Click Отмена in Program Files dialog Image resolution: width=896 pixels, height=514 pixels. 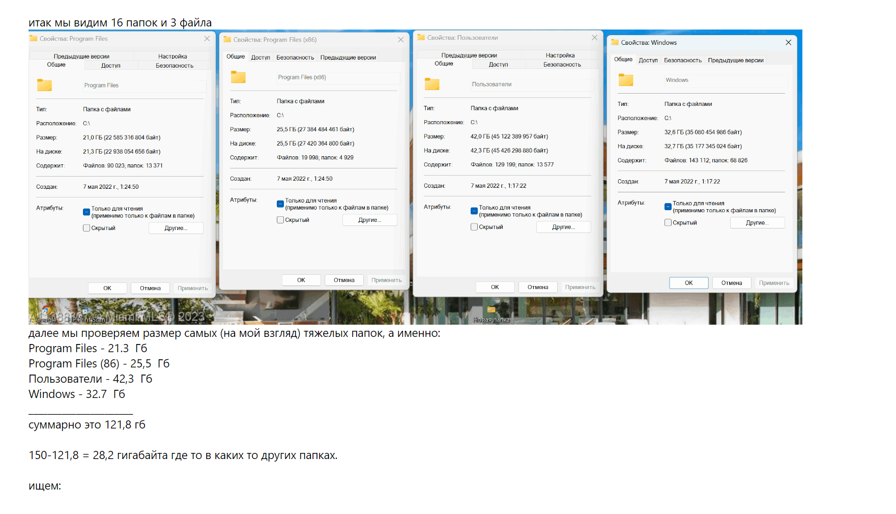click(150, 288)
